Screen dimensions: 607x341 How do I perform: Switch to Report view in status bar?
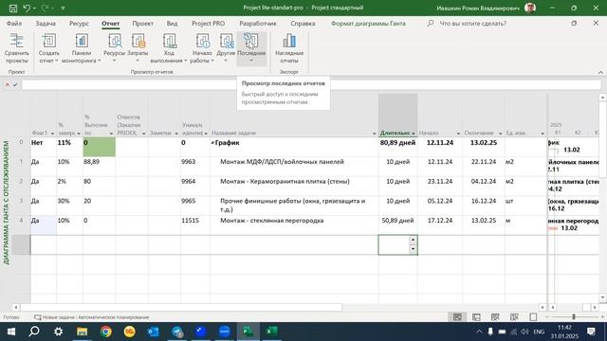pos(533,317)
